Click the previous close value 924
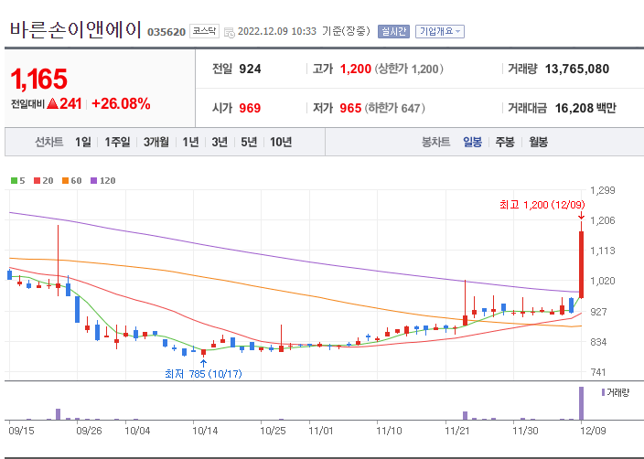Image resolution: width=644 pixels, height=459 pixels. (250, 69)
